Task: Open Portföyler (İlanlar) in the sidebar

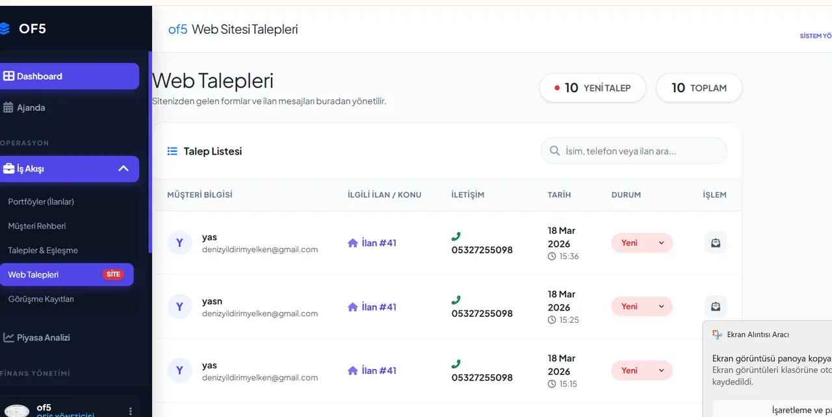Action: (x=41, y=201)
